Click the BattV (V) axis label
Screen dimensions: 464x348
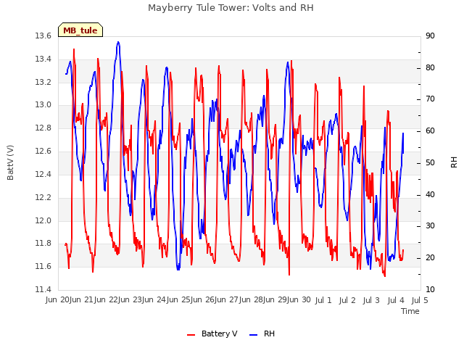10,162
